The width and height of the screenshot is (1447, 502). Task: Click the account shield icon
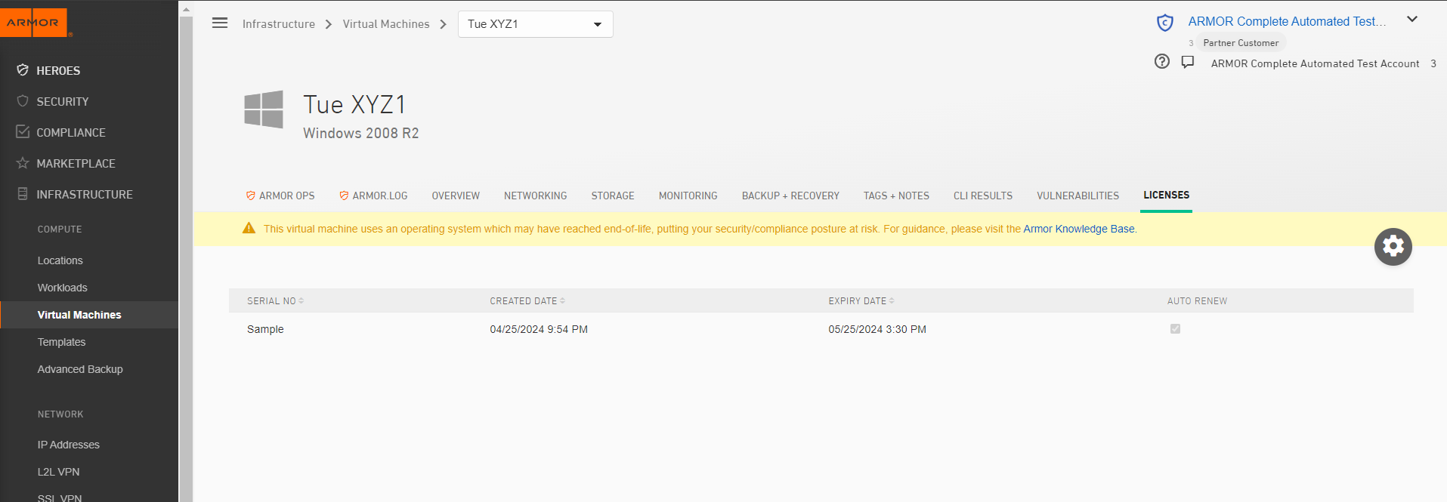point(1165,23)
